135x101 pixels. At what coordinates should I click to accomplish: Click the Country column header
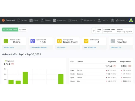[80, 62]
